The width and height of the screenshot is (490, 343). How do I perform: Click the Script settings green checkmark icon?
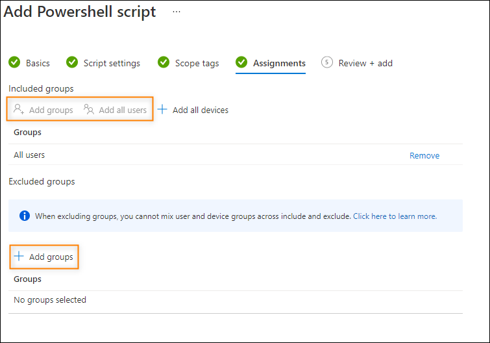tap(72, 62)
